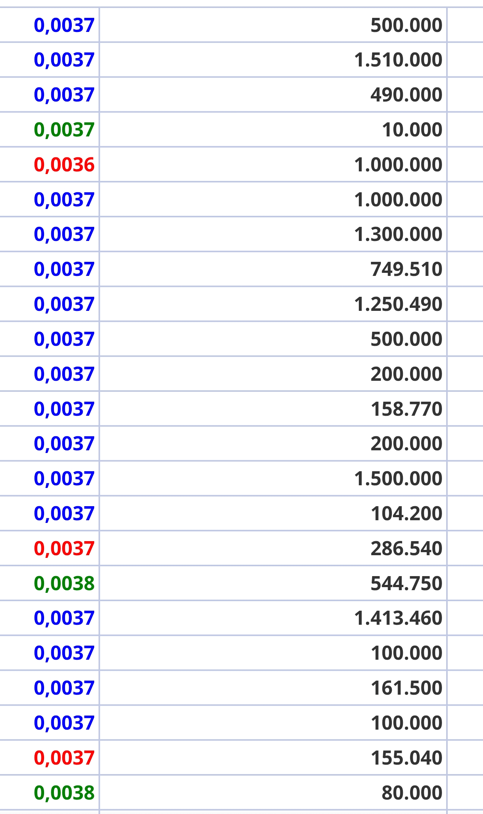Select the red 0,0037 price beside 155.040
The width and height of the screenshot is (483, 814).
[64, 758]
